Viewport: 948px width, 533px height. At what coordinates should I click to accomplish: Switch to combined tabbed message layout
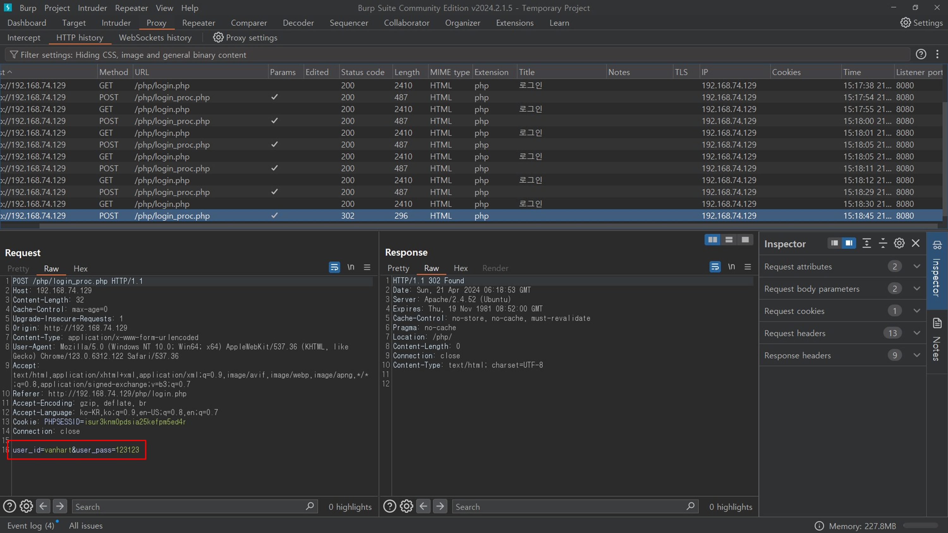745,240
